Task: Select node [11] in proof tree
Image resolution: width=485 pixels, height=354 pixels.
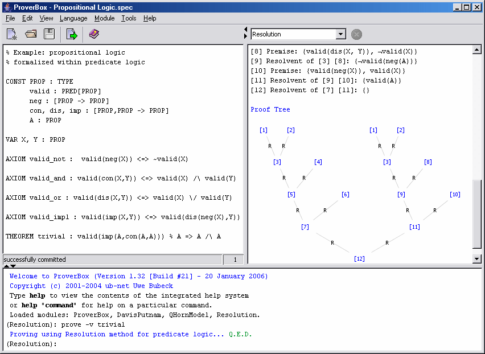Action: pyautogui.click(x=414, y=227)
